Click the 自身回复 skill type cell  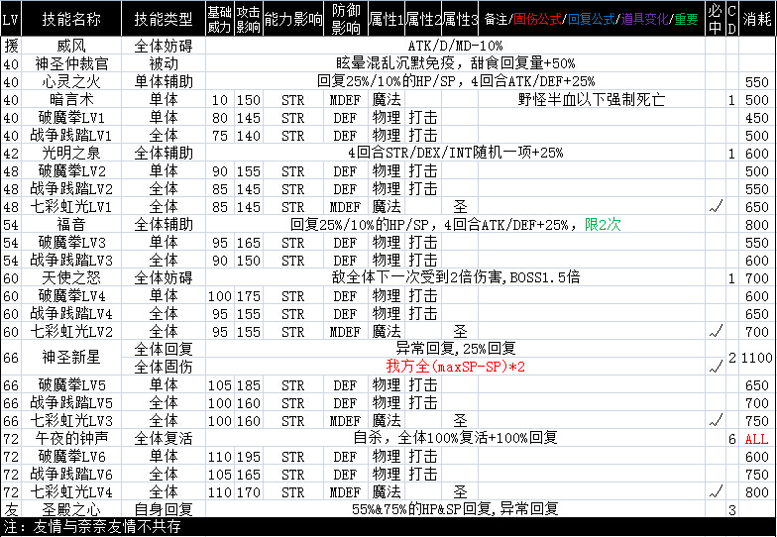(164, 509)
